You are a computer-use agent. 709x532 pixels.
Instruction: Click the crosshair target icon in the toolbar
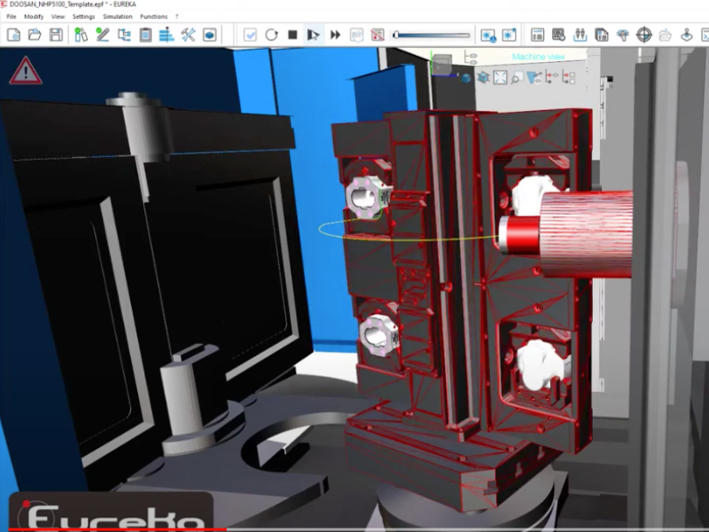644,35
